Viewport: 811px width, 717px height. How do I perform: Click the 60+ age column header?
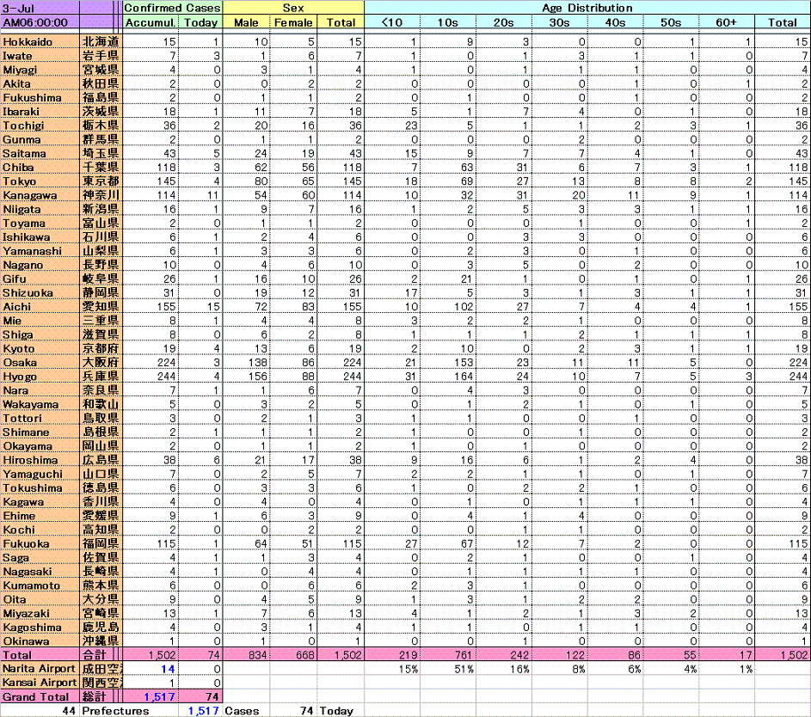(728, 22)
